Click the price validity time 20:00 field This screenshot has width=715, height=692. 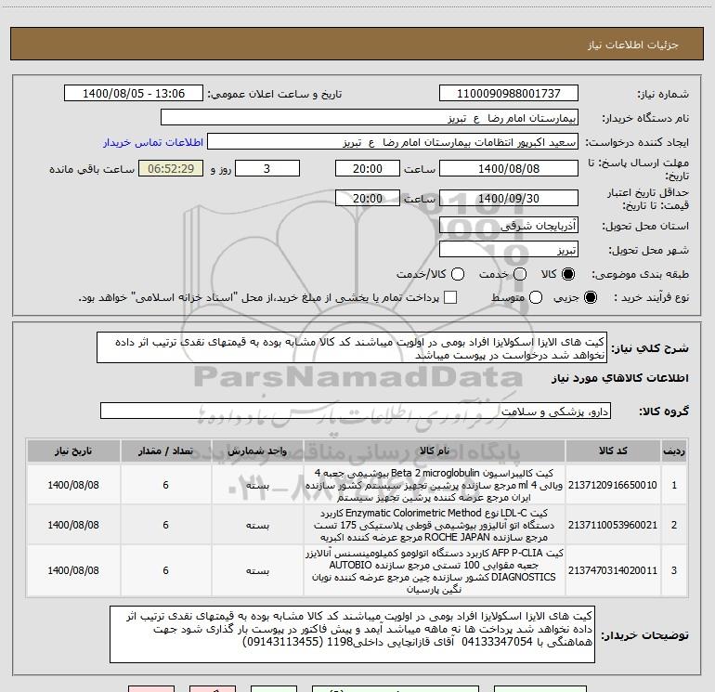click(368, 199)
